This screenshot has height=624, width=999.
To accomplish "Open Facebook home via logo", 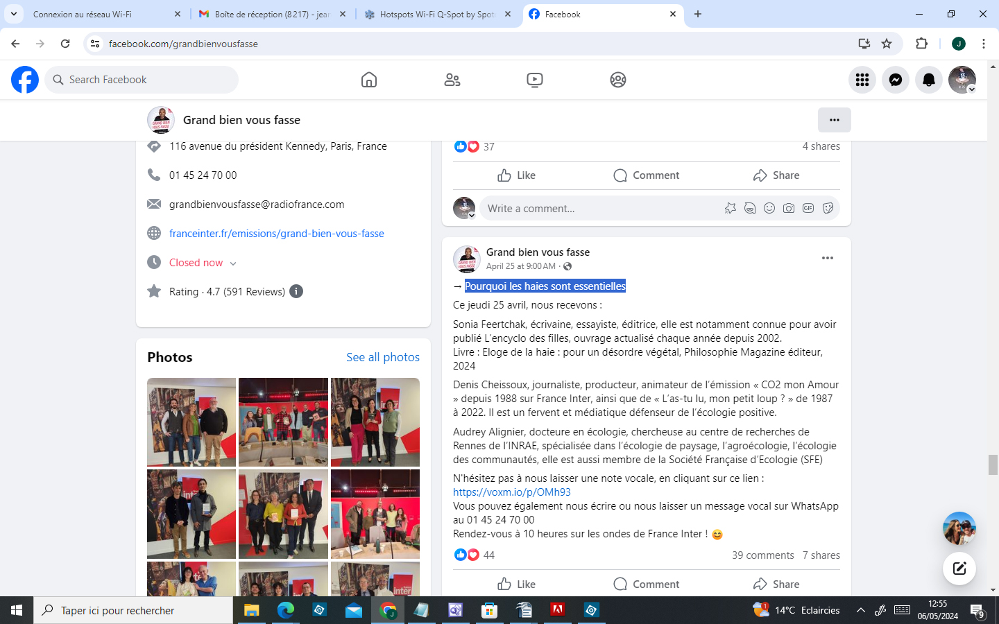I will 25,80.
